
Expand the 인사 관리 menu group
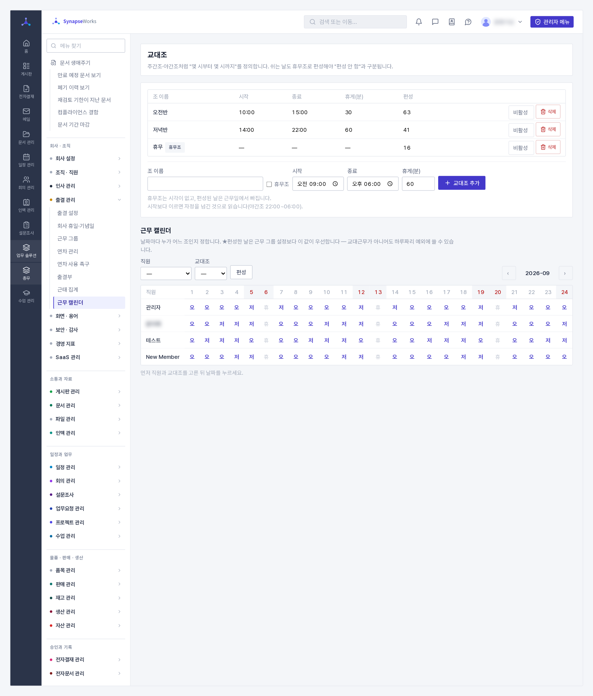(86, 186)
